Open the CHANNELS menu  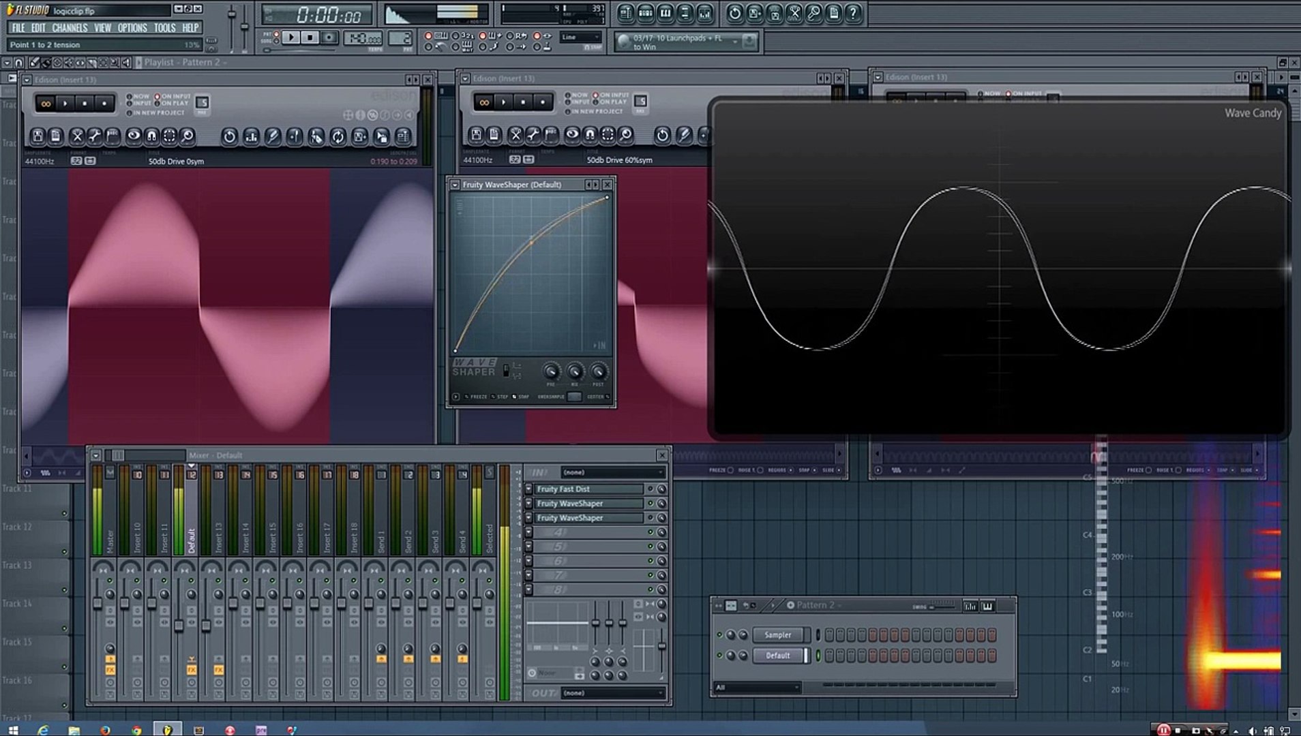coord(70,28)
